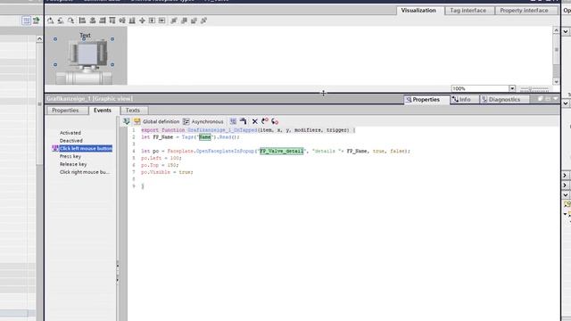Click the align left icon

[82, 21]
